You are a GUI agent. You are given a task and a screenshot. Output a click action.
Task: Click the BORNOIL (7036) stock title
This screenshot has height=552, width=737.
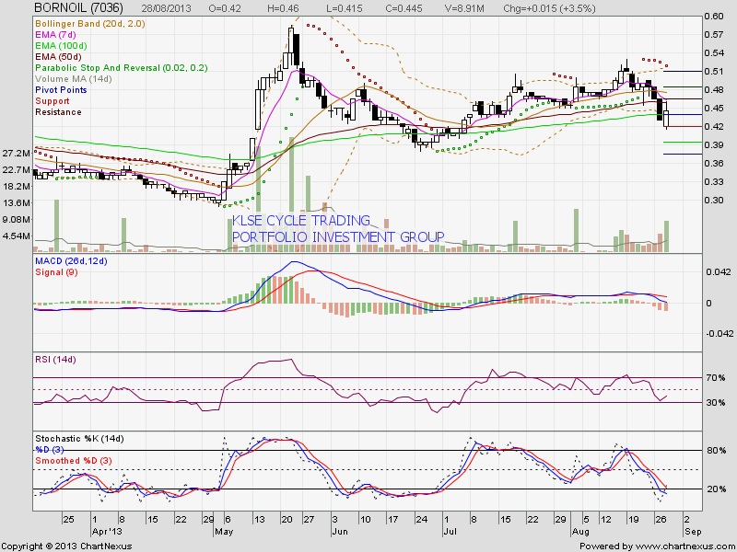tap(79, 8)
